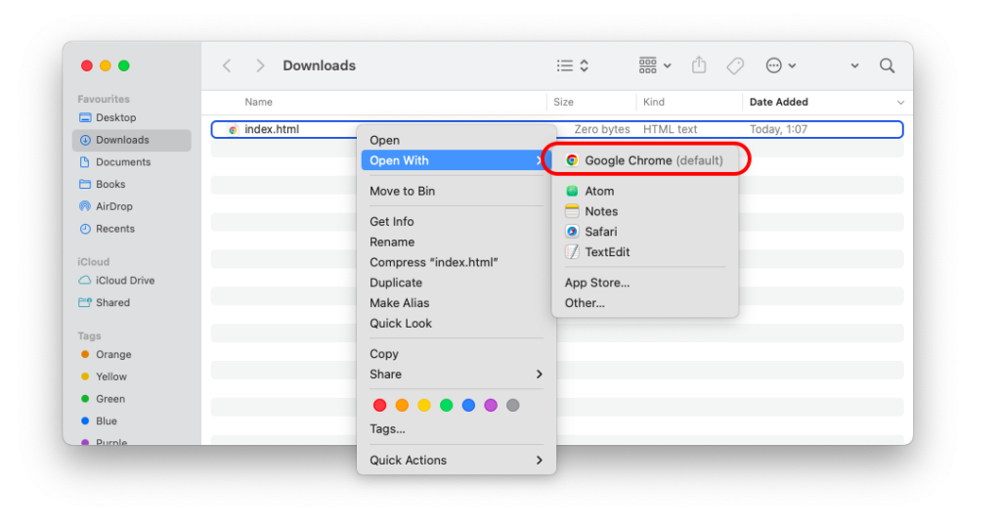Apply the green tag color dot
The width and height of the screenshot is (1001, 531).
click(446, 405)
